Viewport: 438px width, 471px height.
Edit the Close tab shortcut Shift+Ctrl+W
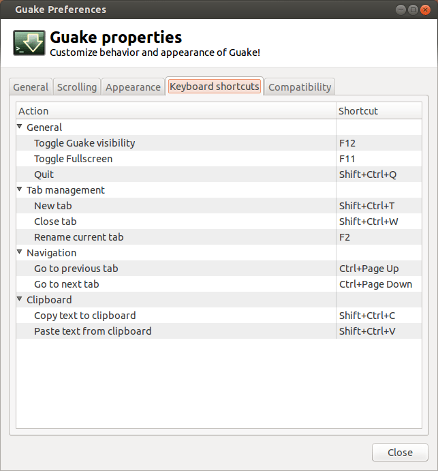point(369,222)
